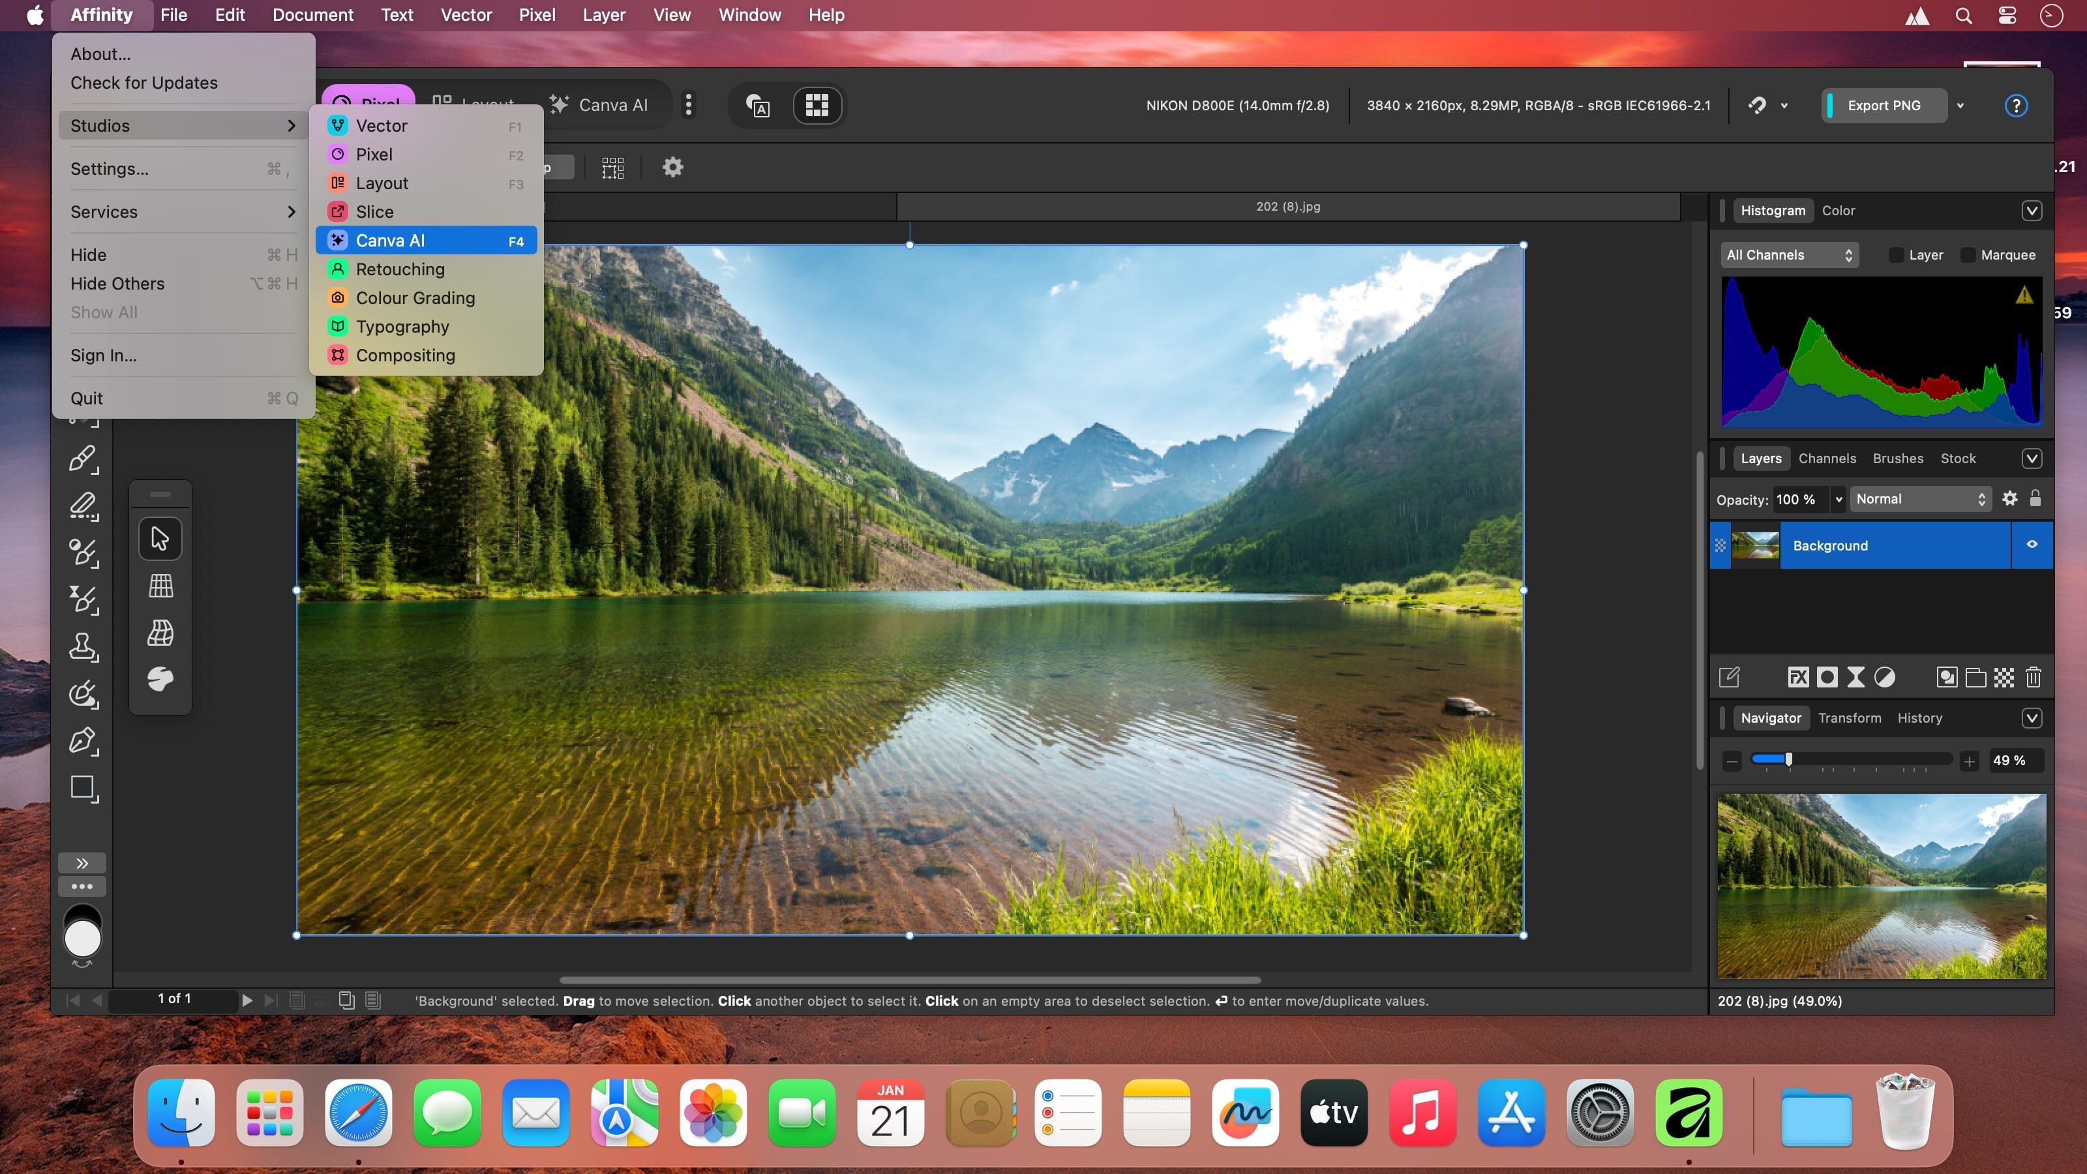Viewport: 2087px width, 1174px height.
Task: Switch to the Channels tab
Action: click(x=1827, y=459)
